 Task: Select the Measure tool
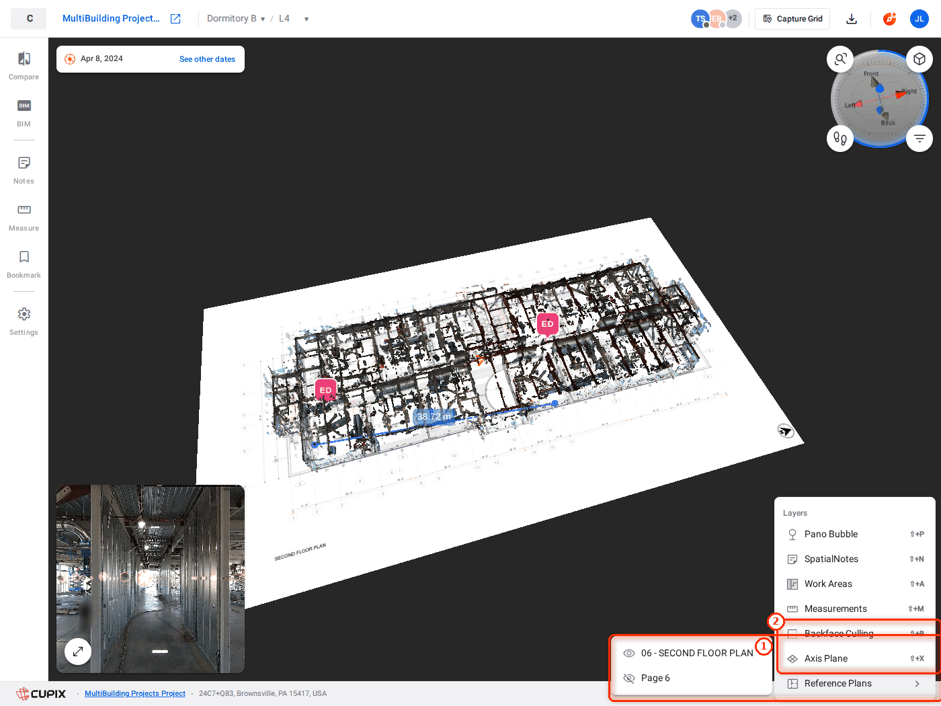tap(24, 217)
